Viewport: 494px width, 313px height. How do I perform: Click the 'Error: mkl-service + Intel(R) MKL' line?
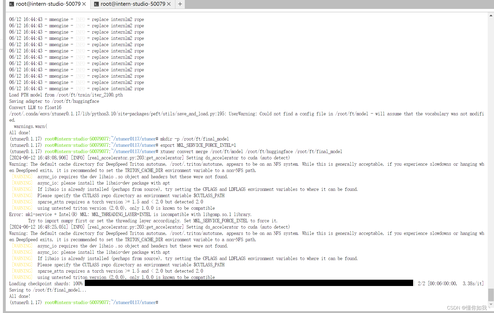[130, 214]
